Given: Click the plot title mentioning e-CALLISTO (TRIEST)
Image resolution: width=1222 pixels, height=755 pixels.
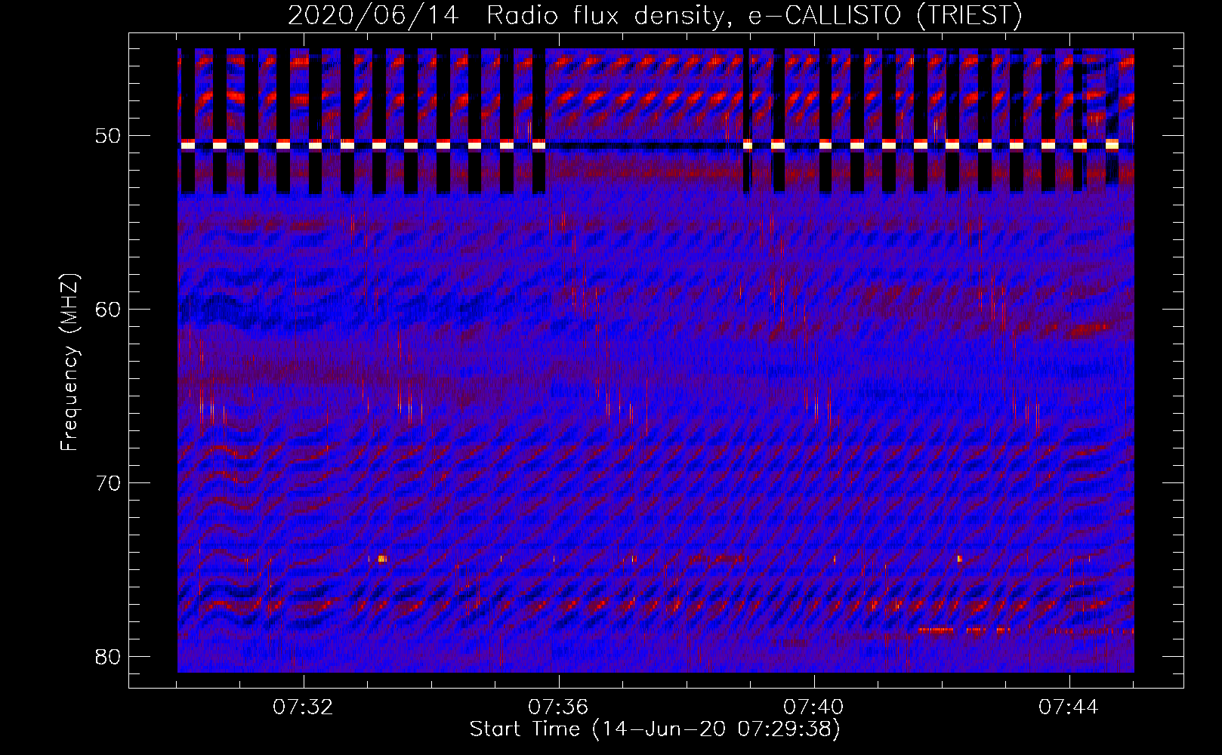Looking at the screenshot, I should pyautogui.click(x=655, y=15).
